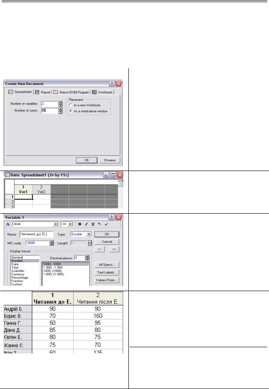
Task: Close the Variable 1 dialog
Action: pos(119,217)
